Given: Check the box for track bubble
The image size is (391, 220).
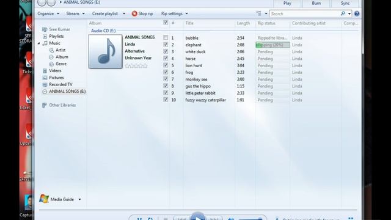Looking at the screenshot, I should pyautogui.click(x=166, y=37).
